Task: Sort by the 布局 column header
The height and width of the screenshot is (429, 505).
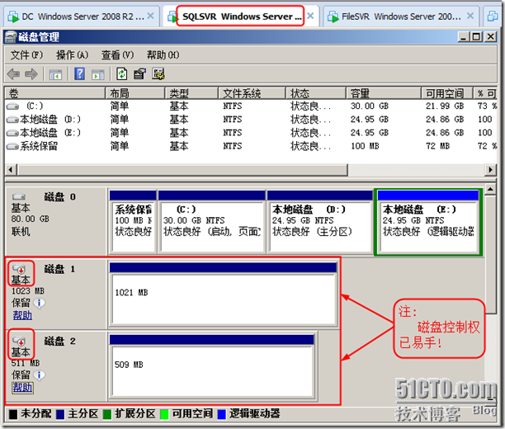Action: coord(135,93)
